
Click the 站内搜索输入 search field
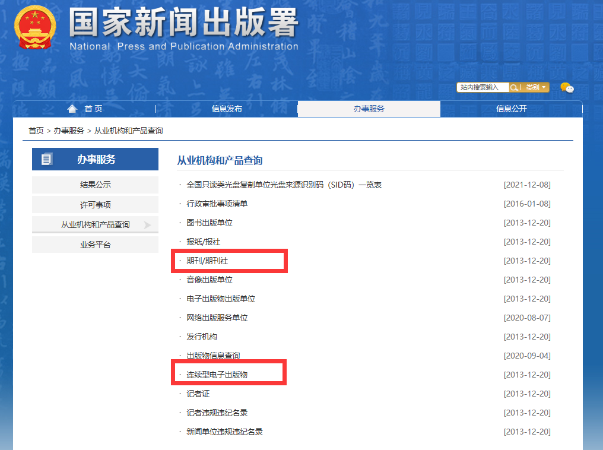tap(483, 88)
